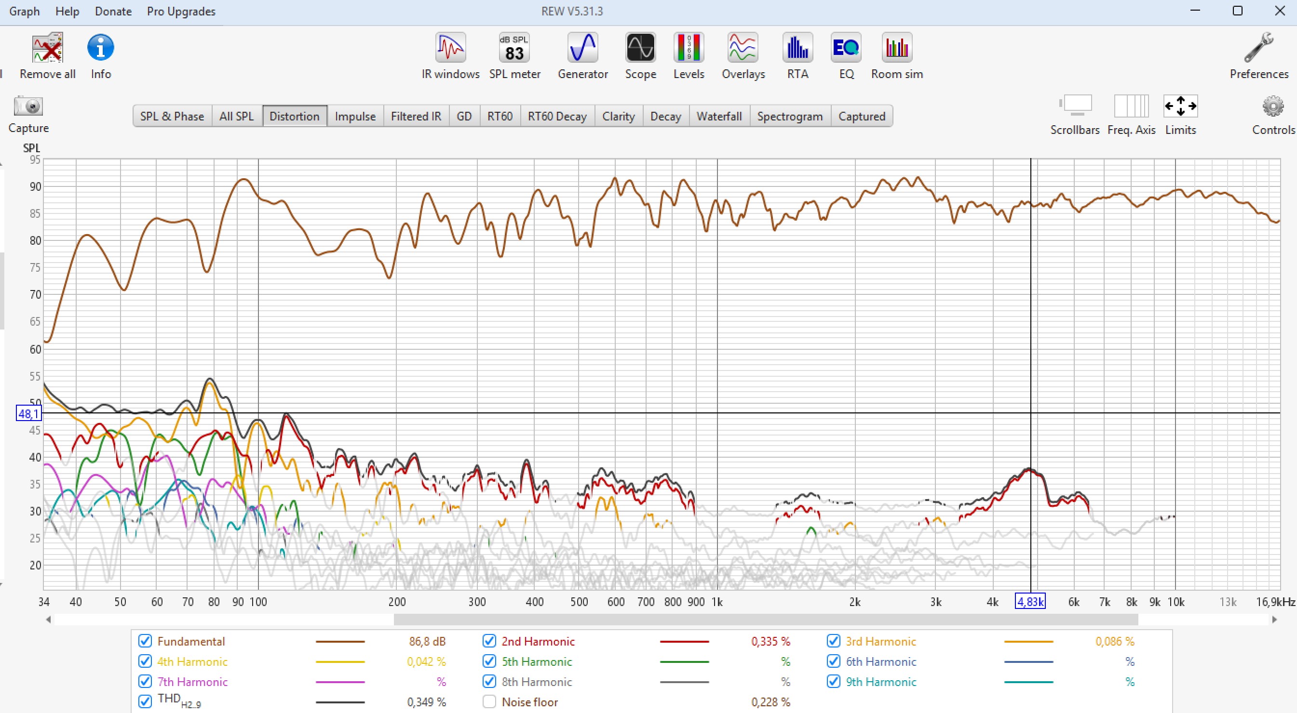Click the THD value 0,349 %

coord(426,702)
